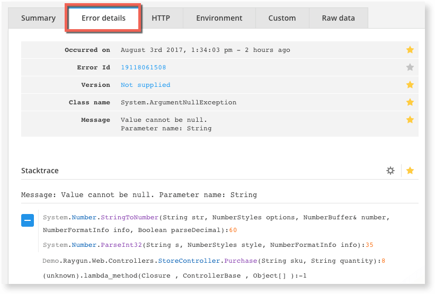
Task: Open Stacktrace settings gear
Action: click(390, 171)
